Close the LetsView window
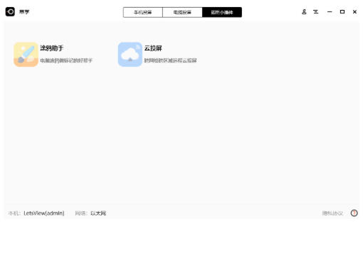363x256 pixels. [x=354, y=12]
